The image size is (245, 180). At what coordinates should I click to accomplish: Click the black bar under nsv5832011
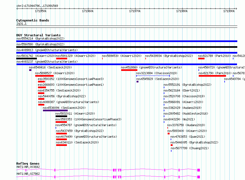pos(61,116)
